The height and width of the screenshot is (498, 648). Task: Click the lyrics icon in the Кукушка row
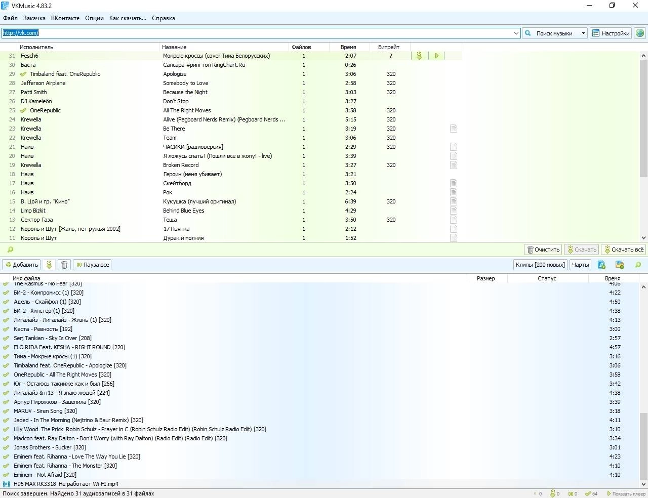click(454, 201)
